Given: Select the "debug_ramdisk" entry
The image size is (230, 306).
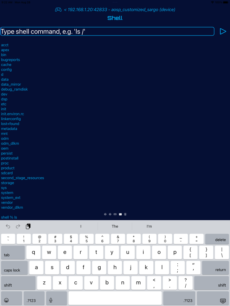Looking at the screenshot, I should 14,89.
